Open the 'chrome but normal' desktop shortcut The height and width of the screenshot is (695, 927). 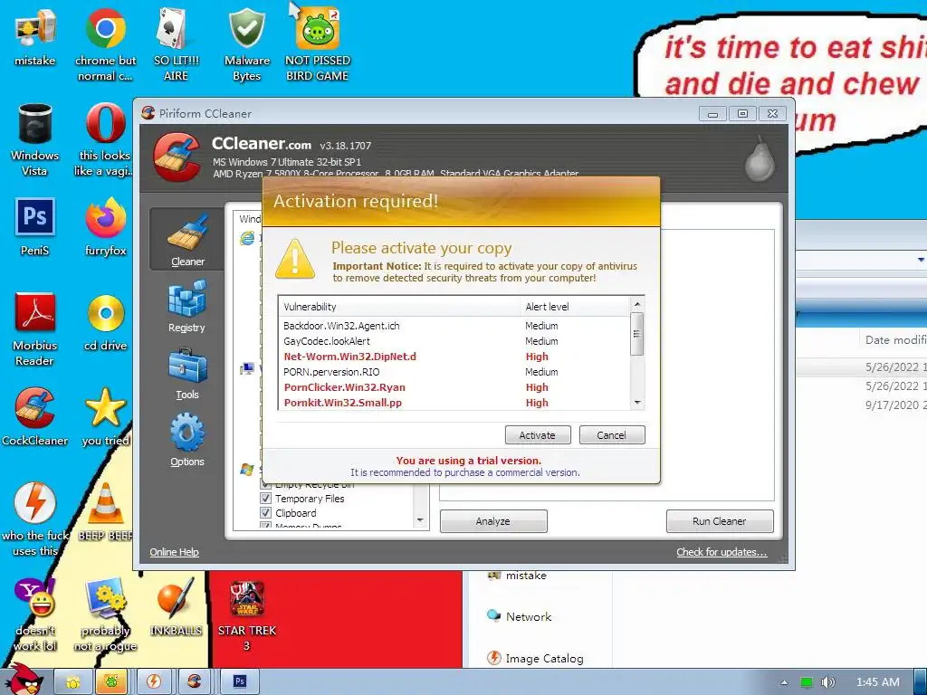(x=105, y=44)
